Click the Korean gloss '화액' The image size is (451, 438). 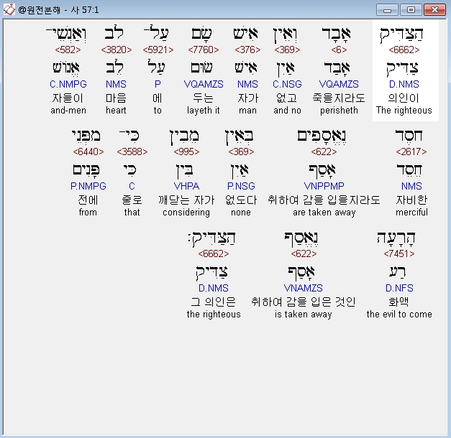(x=398, y=302)
